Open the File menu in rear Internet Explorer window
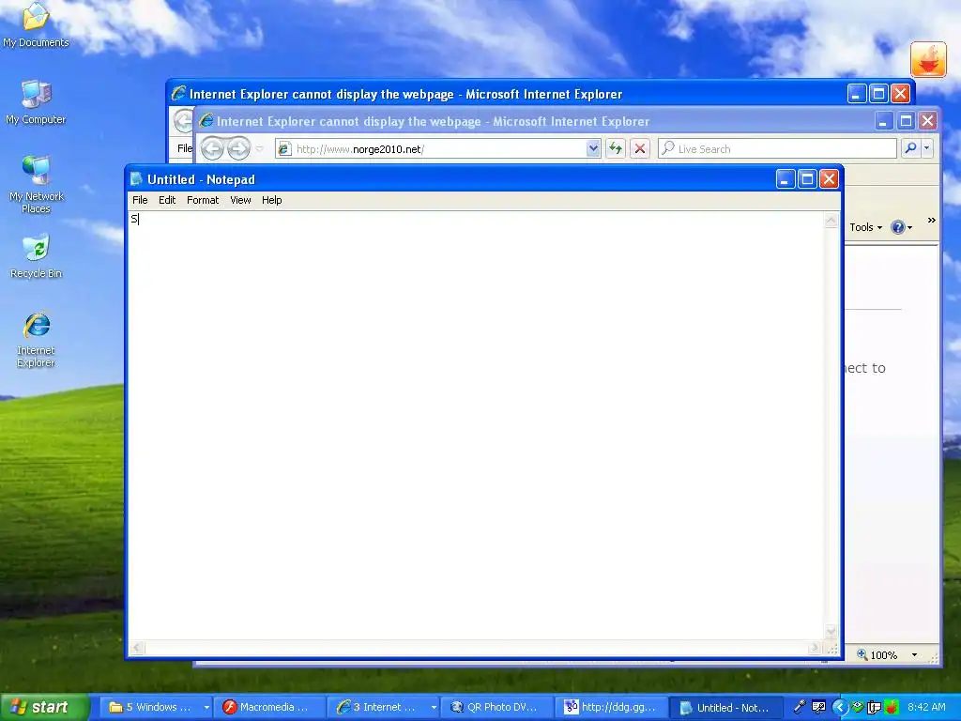961x721 pixels. 184,148
